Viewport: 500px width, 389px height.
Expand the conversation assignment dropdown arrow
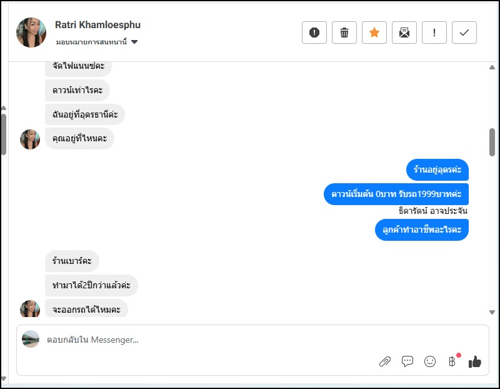pos(134,42)
